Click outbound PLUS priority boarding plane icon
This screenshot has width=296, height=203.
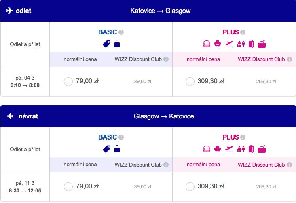(229, 44)
